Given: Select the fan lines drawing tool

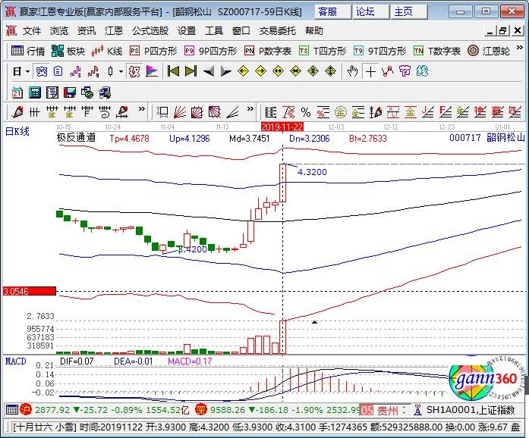Looking at the screenshot, I should (x=180, y=112).
